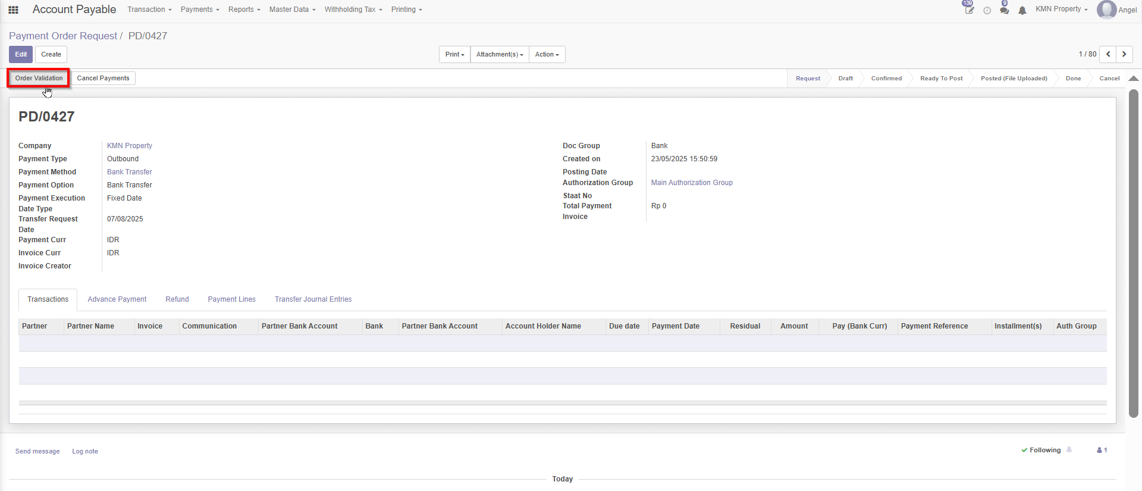Expand the Print dropdown button

click(x=454, y=54)
